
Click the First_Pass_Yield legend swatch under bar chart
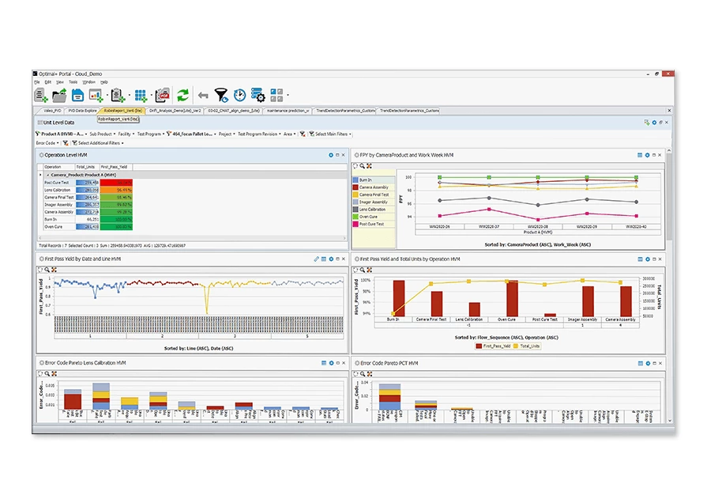pyautogui.click(x=479, y=346)
